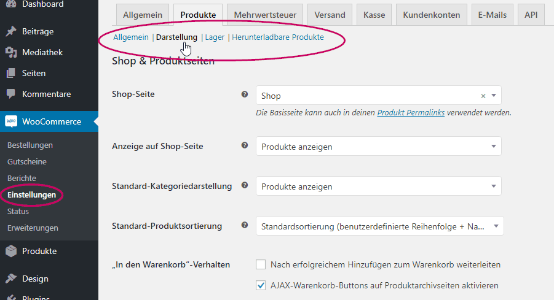Open Erweiterungen under WooCommerce
Viewport: 554px width, 300px height.
coord(33,228)
